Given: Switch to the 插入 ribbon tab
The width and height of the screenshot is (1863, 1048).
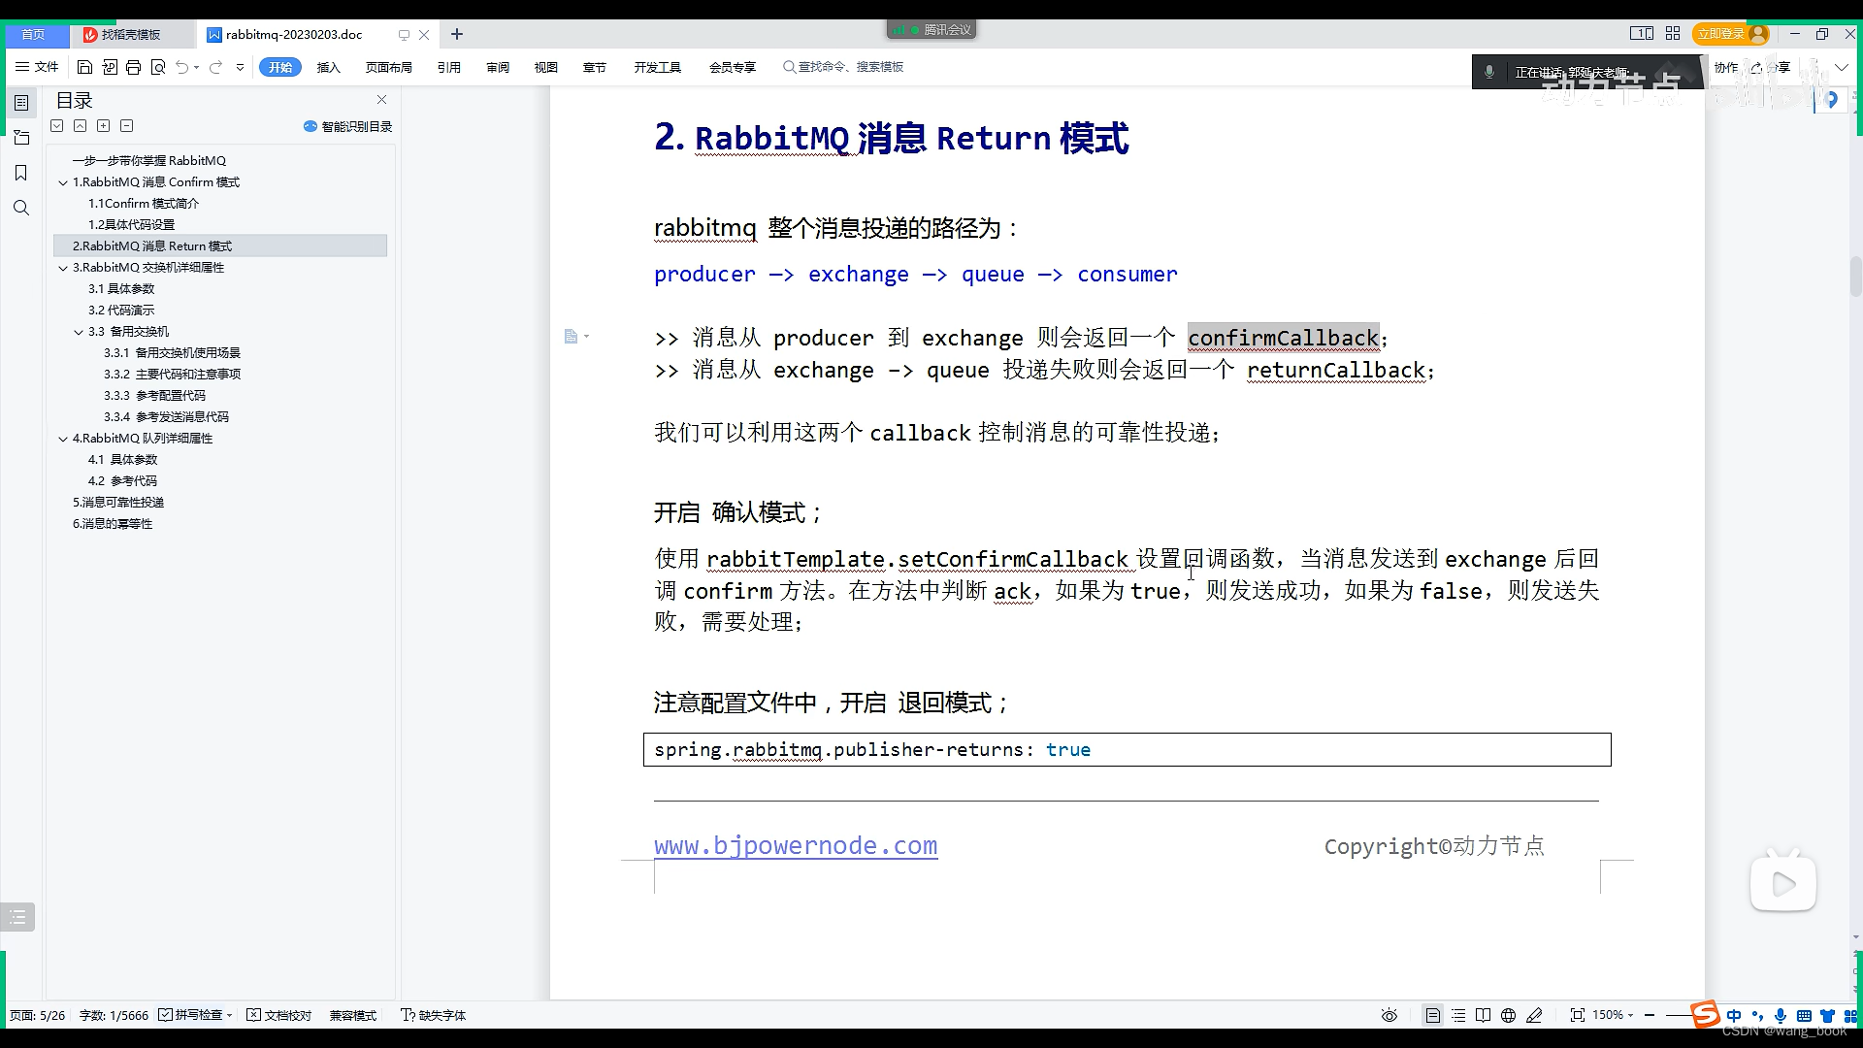Looking at the screenshot, I should (x=329, y=67).
